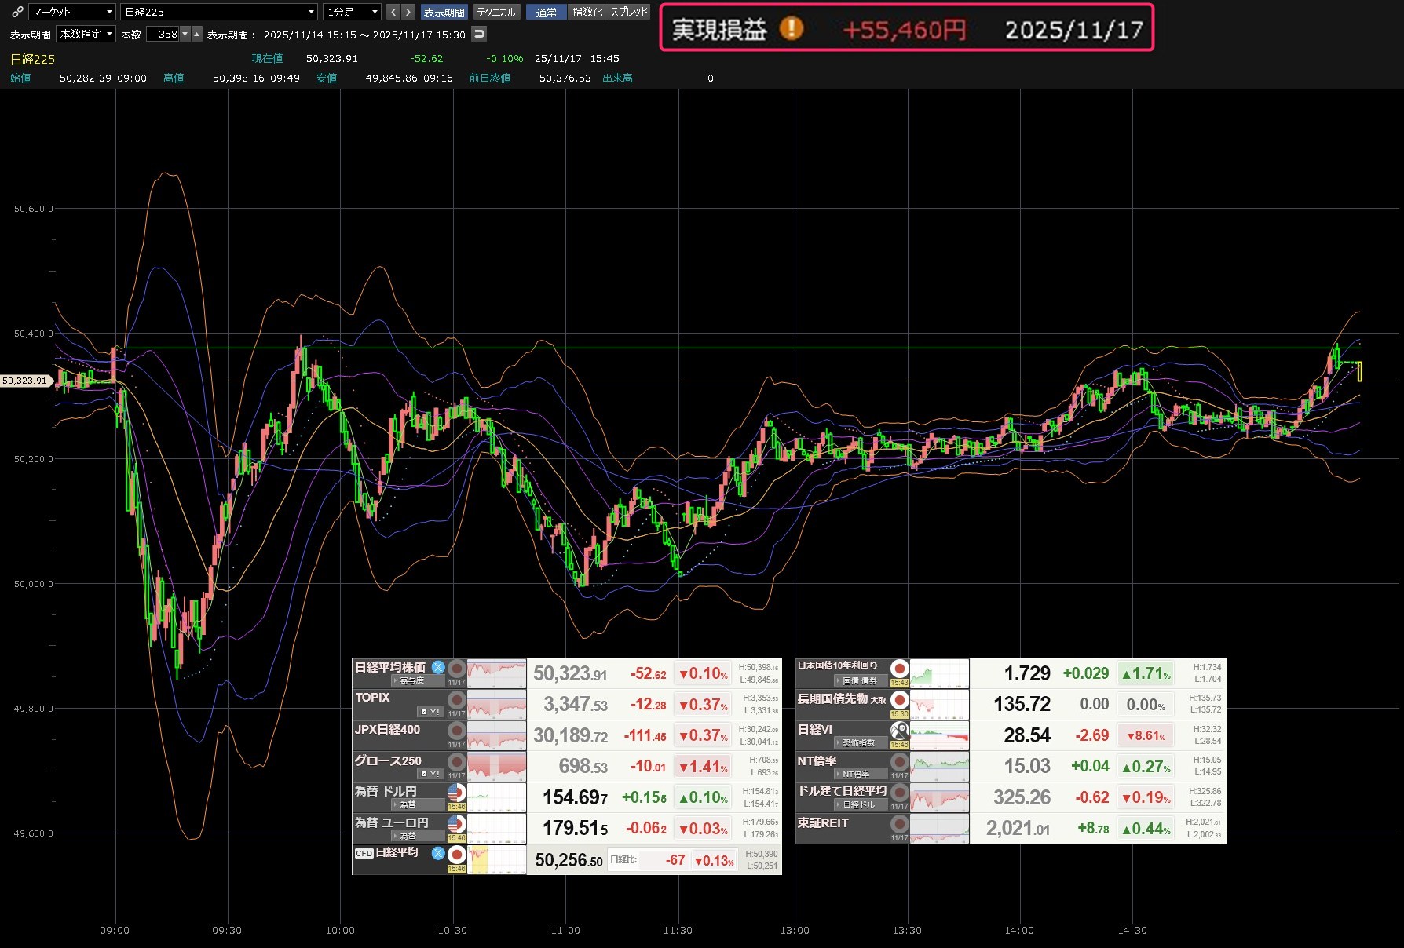Toggle the スプレッド display mode
This screenshot has height=948, width=1404.
(x=629, y=12)
